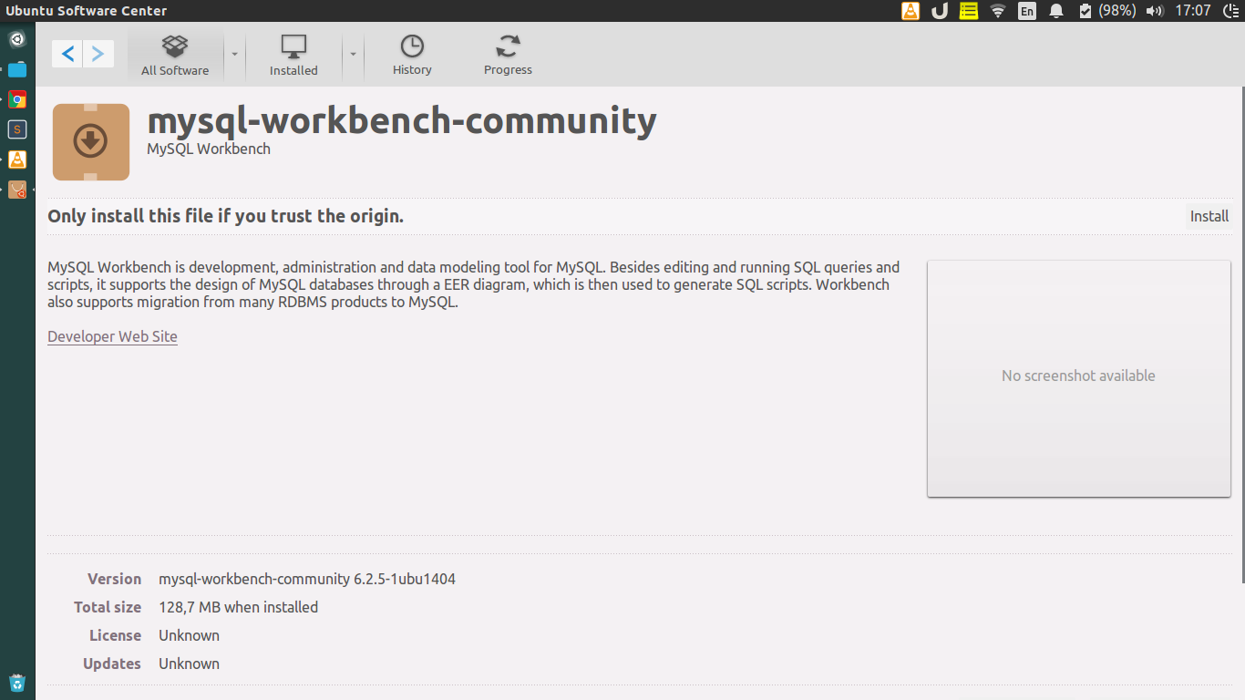Screen dimensions: 1245x700
Task: Go forward with the right arrow button
Action: tap(98, 54)
